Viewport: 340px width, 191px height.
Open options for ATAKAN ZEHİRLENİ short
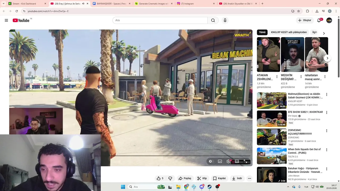tap(277, 77)
